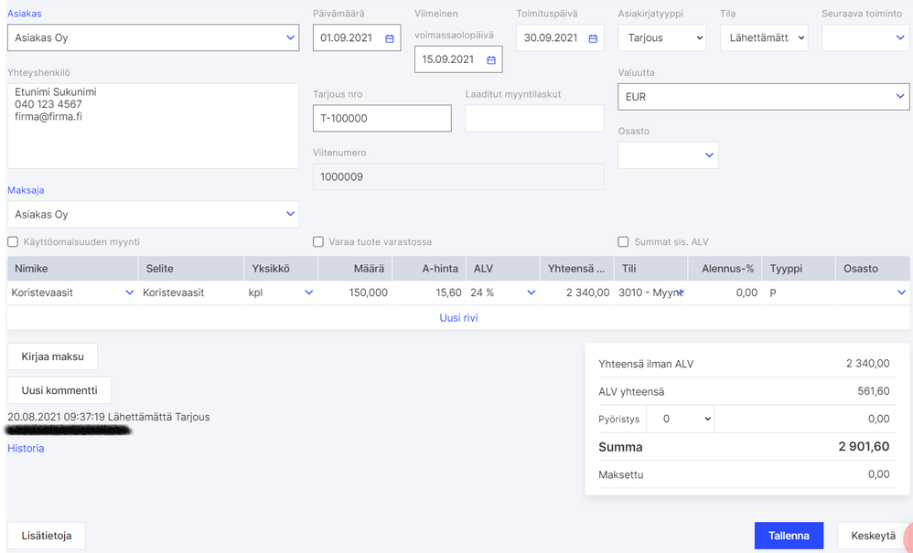Click the Tallenna save button
Image resolution: width=913 pixels, height=553 pixels.
[x=788, y=536]
